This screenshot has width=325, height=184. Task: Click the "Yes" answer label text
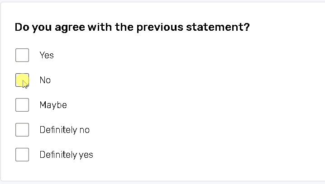click(47, 55)
